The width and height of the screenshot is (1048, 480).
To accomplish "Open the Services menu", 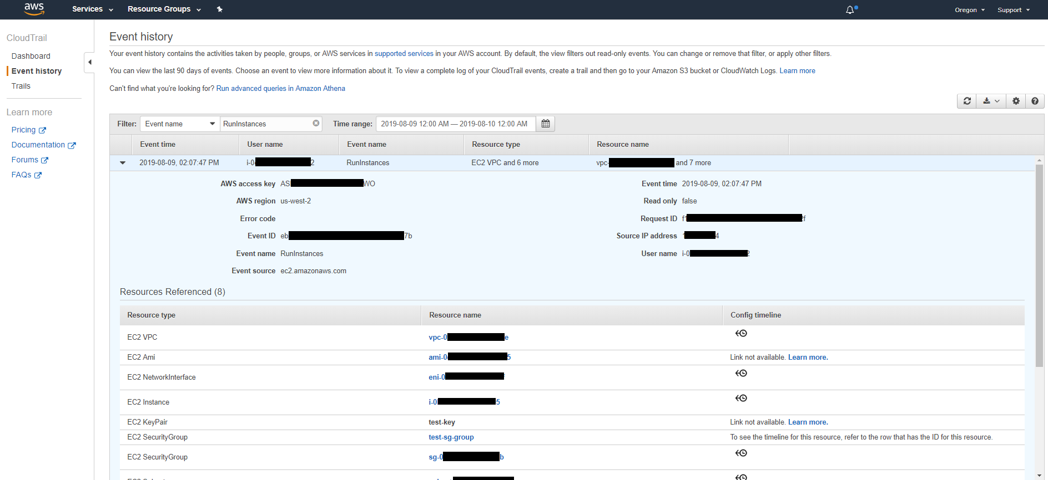I will click(x=93, y=9).
